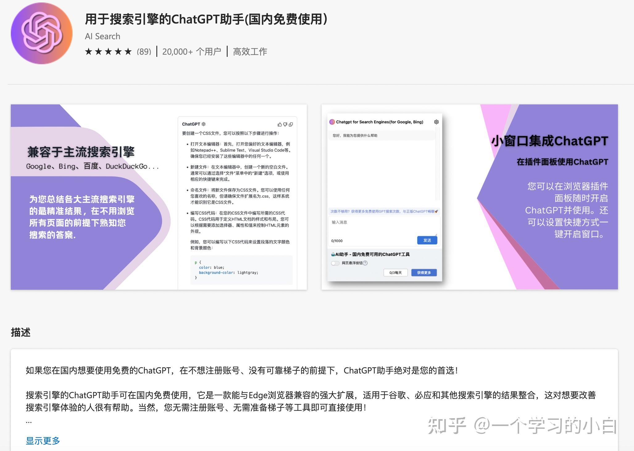Click the Google、Bing、百度、DuckDuckGo text line
This screenshot has width=634, height=451.
point(93,166)
